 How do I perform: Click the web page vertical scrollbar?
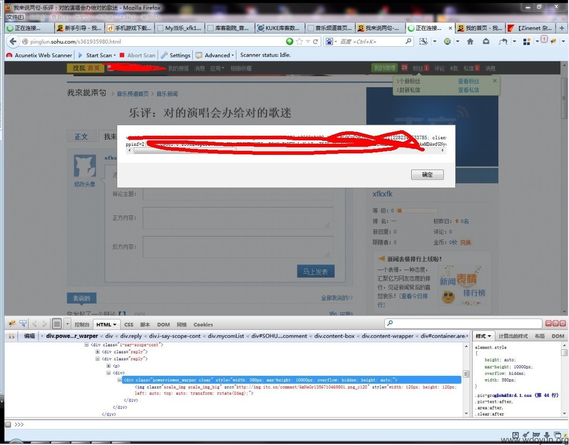[564, 187]
